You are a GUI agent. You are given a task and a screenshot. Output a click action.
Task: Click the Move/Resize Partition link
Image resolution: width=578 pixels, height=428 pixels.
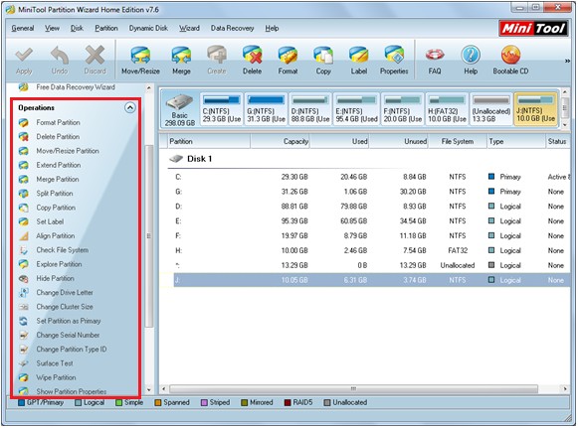click(x=68, y=151)
